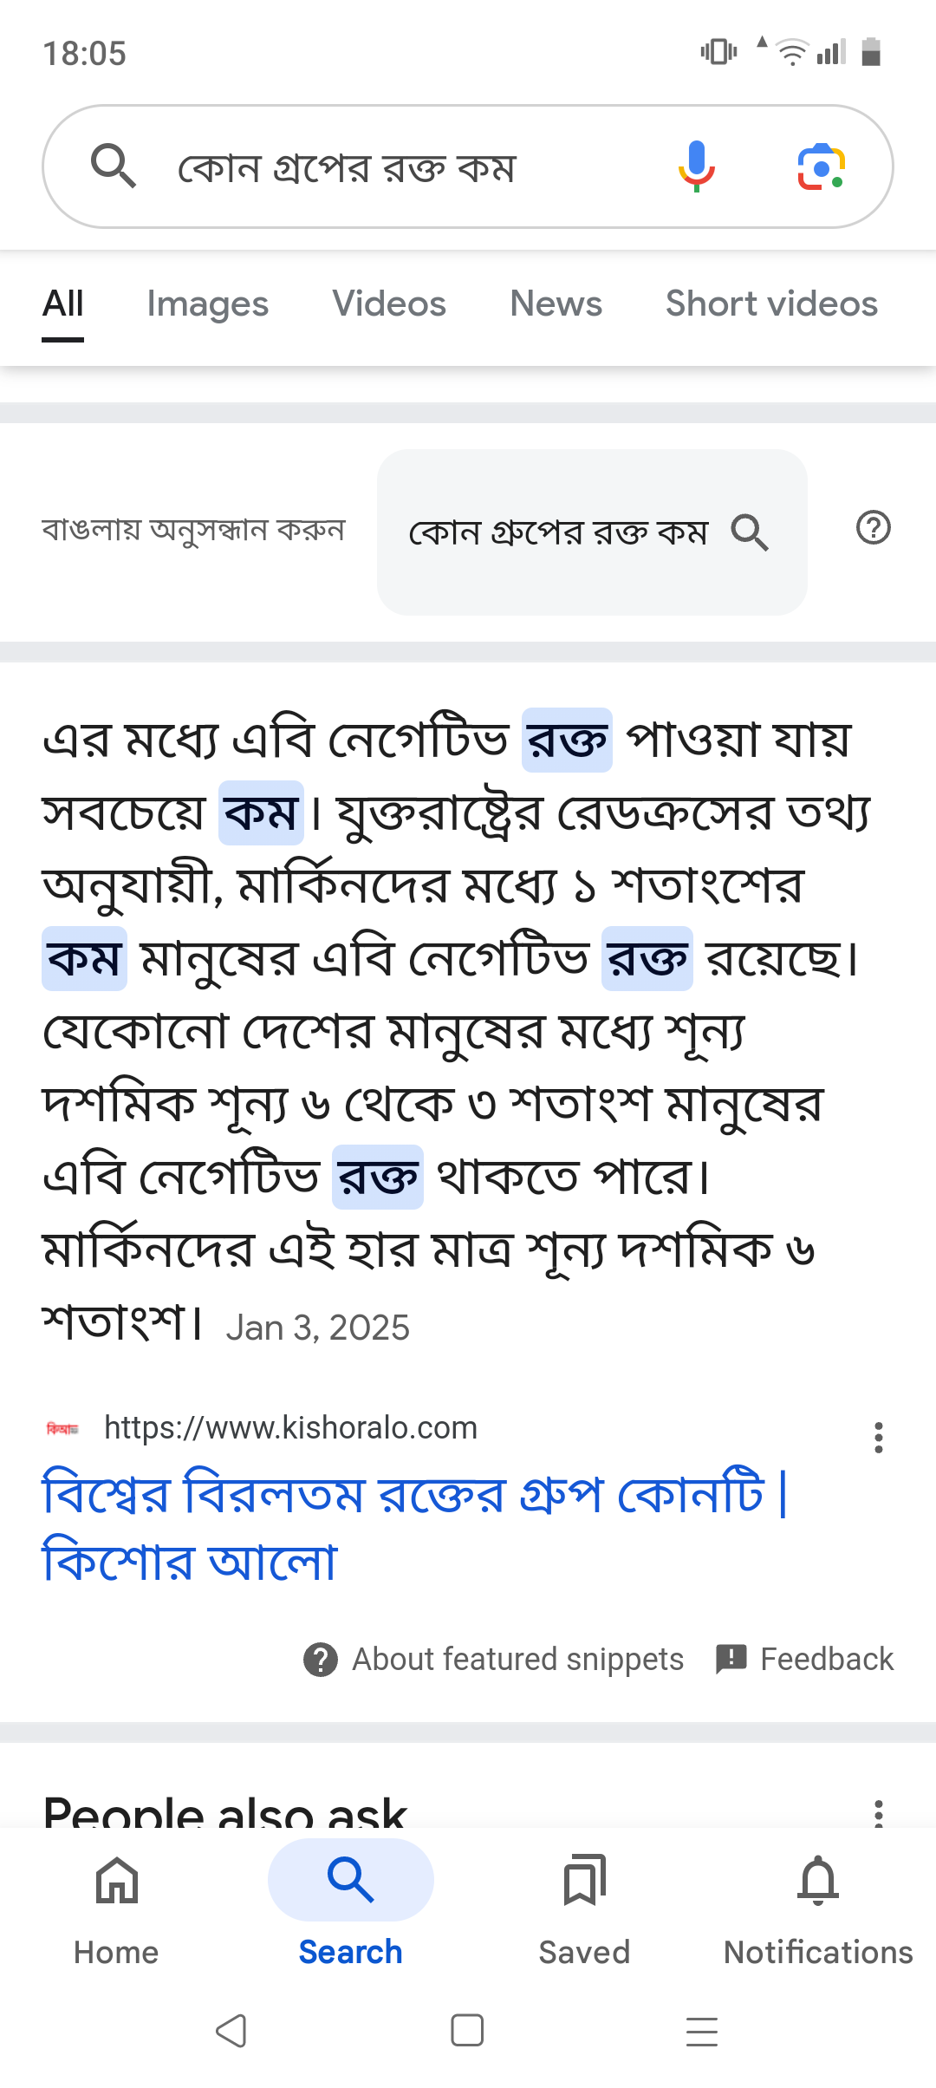Send Feedback on the featured snippet

[x=804, y=1659]
